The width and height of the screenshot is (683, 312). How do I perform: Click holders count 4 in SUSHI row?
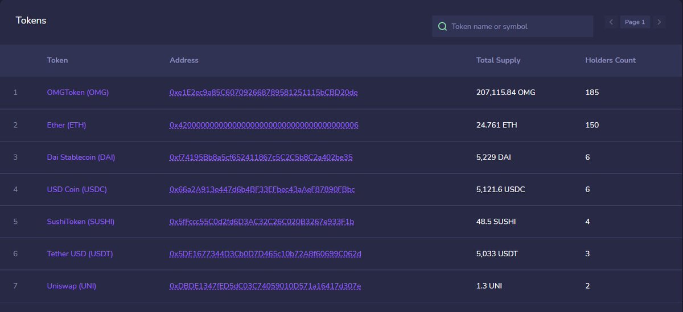click(587, 222)
